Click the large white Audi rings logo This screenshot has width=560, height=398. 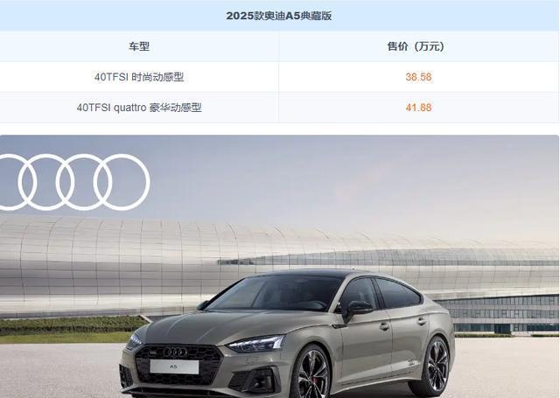click(73, 182)
